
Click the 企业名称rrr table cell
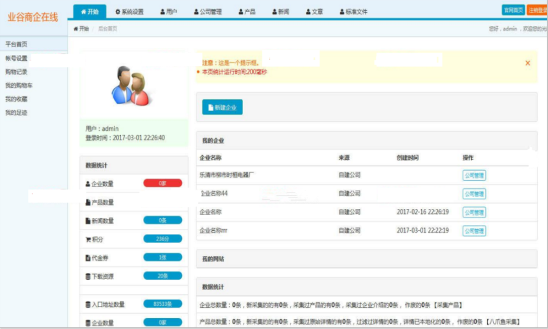point(214,230)
